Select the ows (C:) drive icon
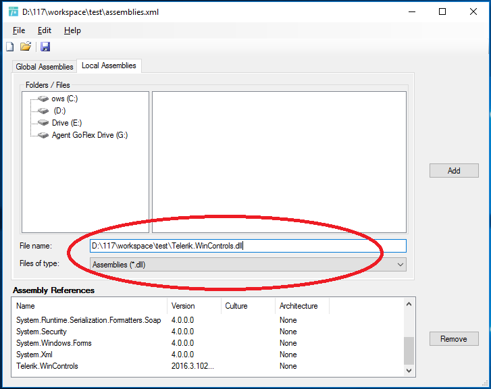Image resolution: width=491 pixels, height=389 pixels. pyautogui.click(x=43, y=99)
